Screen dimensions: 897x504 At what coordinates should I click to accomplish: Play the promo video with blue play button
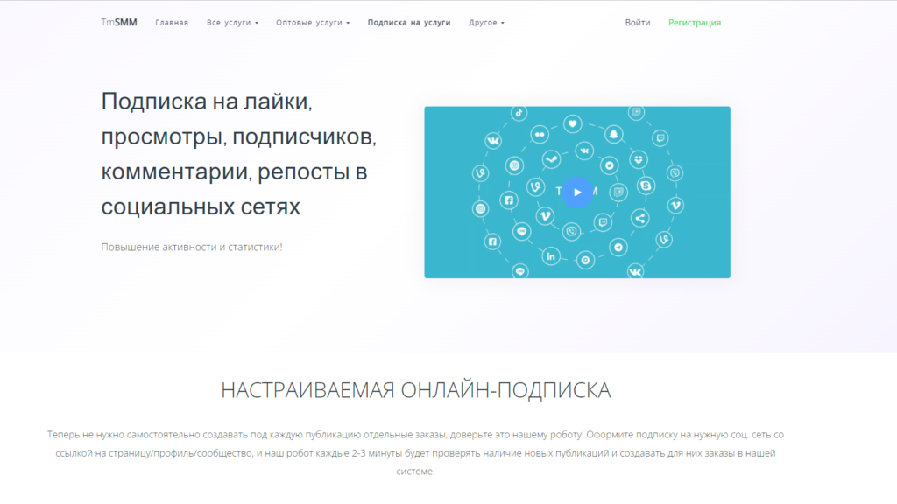click(577, 192)
